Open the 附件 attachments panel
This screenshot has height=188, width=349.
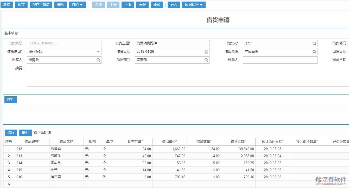[10, 99]
